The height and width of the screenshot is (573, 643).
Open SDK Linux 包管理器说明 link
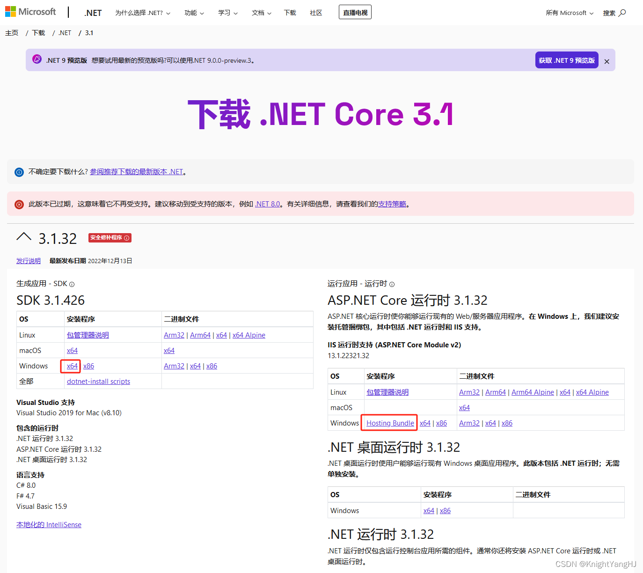[x=88, y=335]
